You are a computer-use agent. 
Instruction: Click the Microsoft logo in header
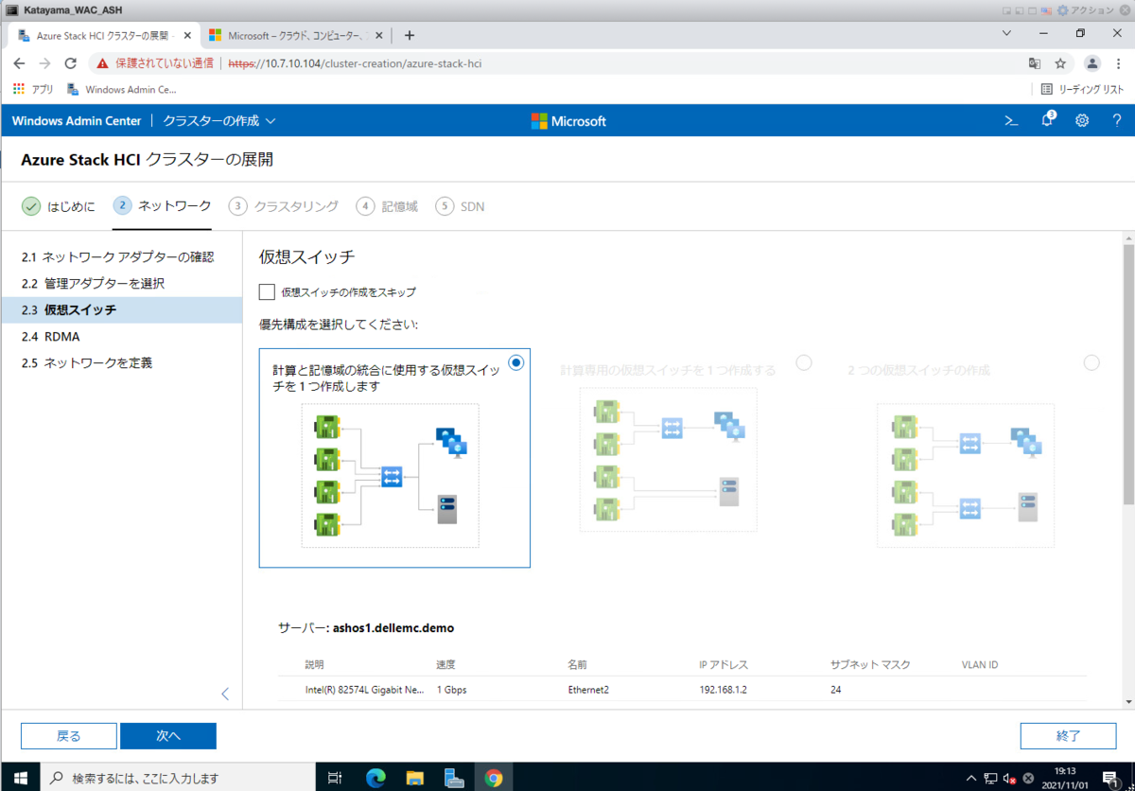coord(568,121)
